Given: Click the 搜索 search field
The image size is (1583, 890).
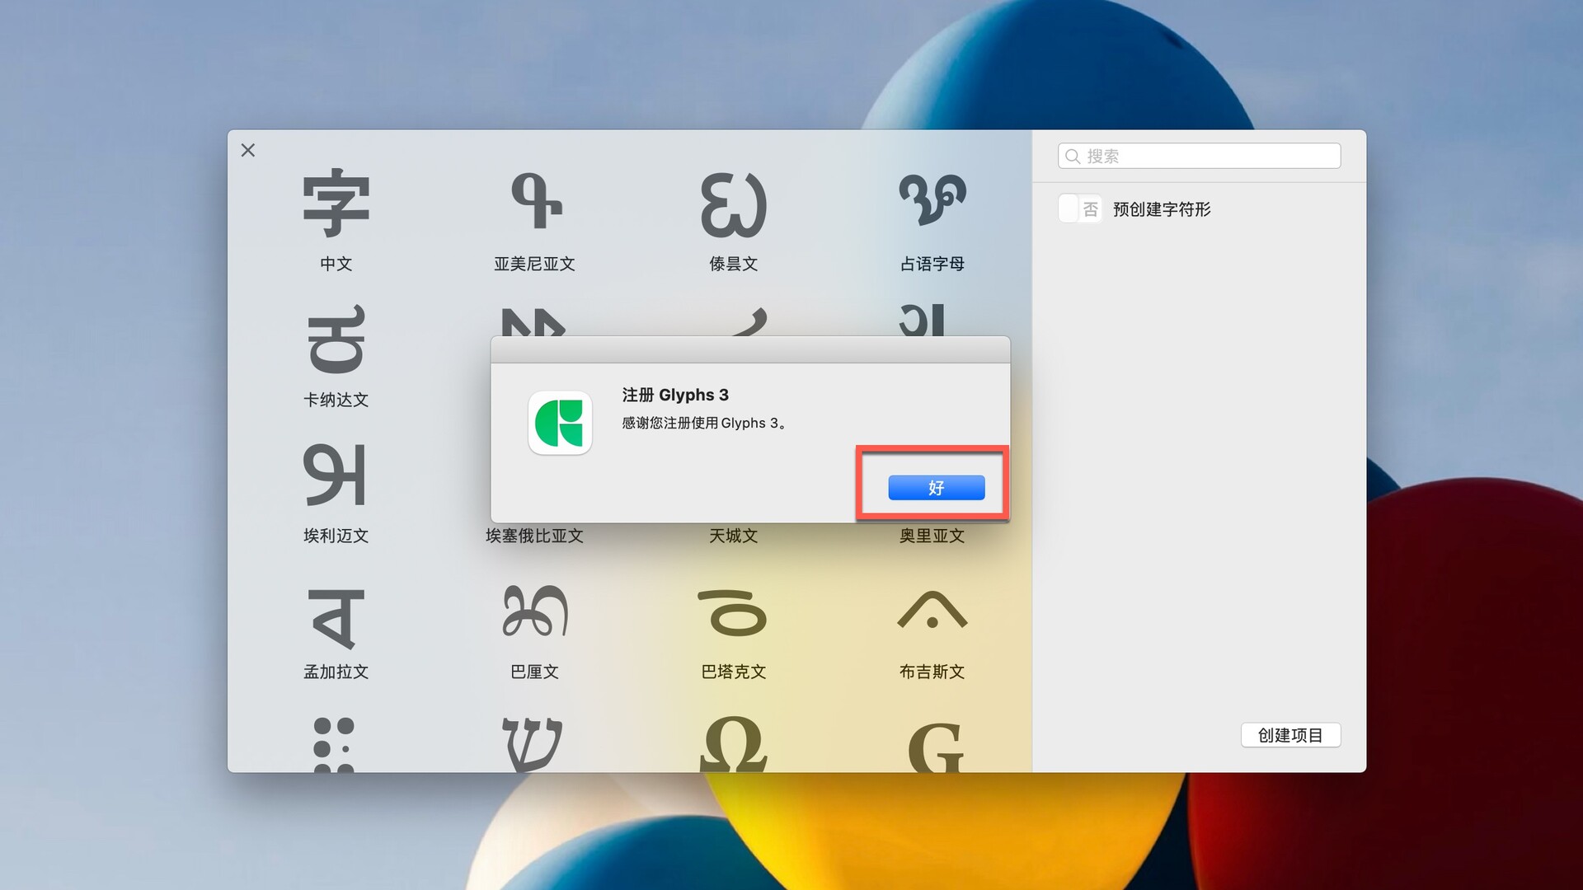Looking at the screenshot, I should pyautogui.click(x=1200, y=156).
